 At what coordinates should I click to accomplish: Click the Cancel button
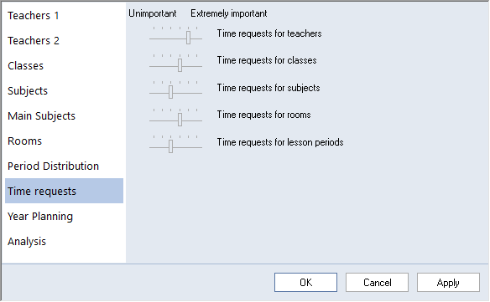click(378, 283)
